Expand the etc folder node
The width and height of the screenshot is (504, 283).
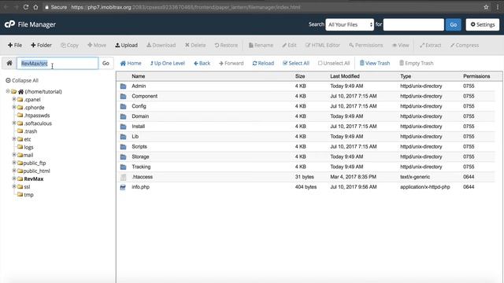pyautogui.click(x=14, y=139)
